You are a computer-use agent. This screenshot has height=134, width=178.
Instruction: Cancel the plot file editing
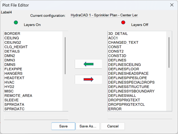[x=113, y=126]
